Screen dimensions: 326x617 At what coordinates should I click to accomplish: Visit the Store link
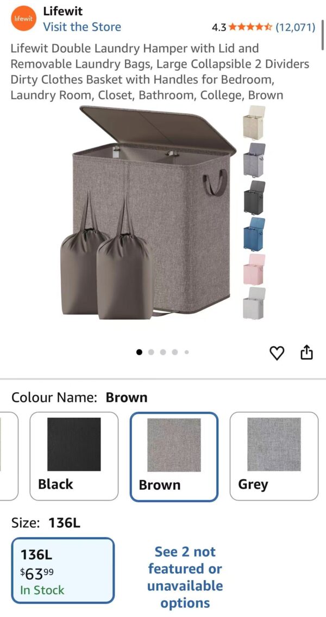click(82, 27)
